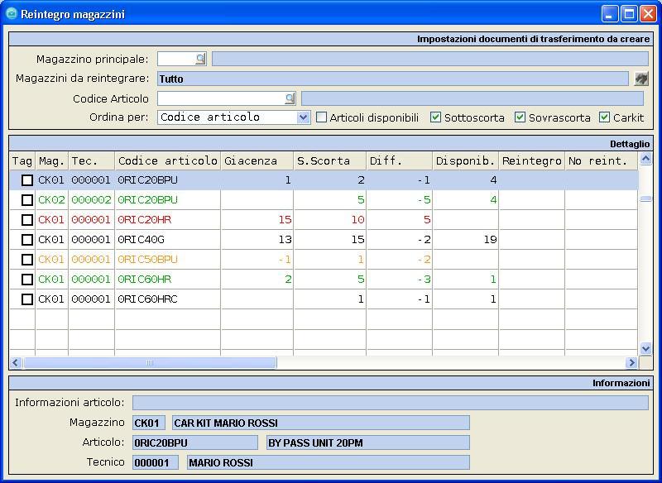Select the 0RIC20HR article code cell

click(168, 220)
